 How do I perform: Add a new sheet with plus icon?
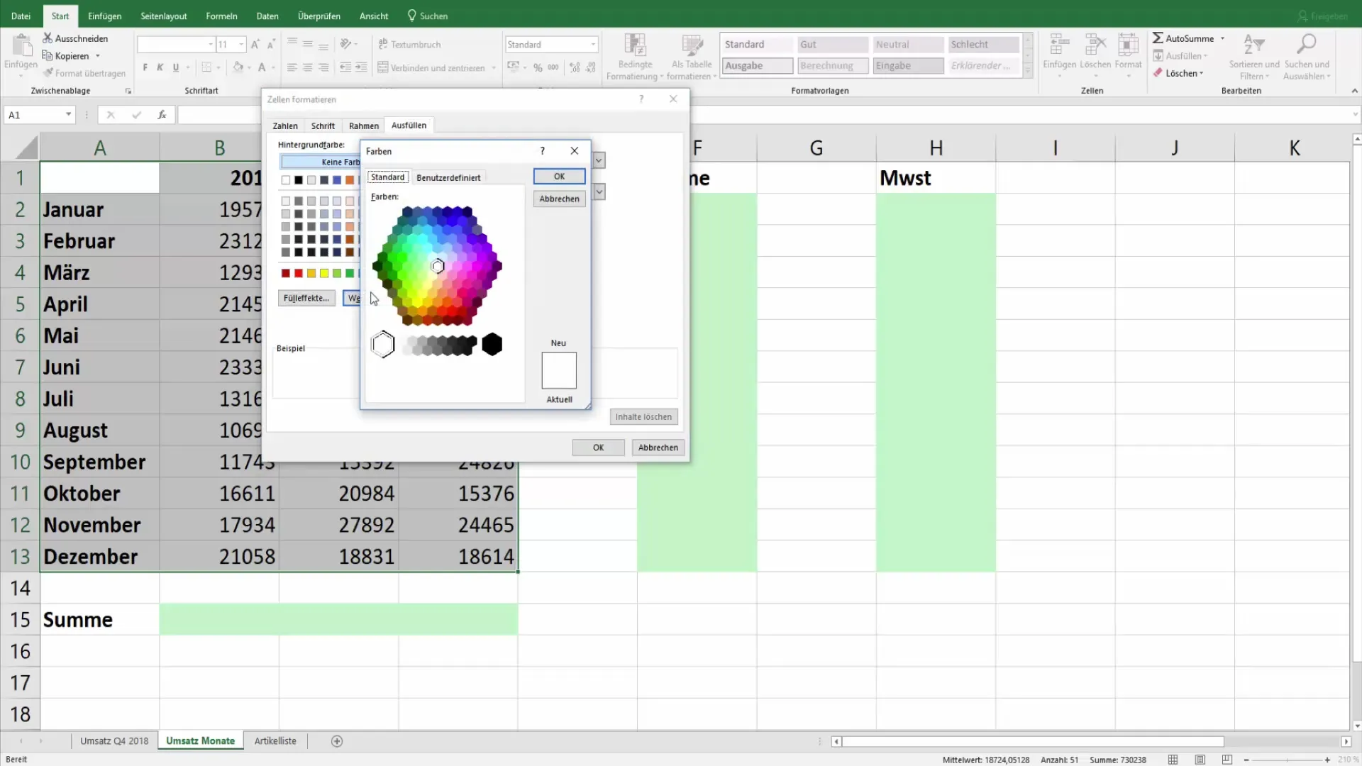click(x=337, y=741)
